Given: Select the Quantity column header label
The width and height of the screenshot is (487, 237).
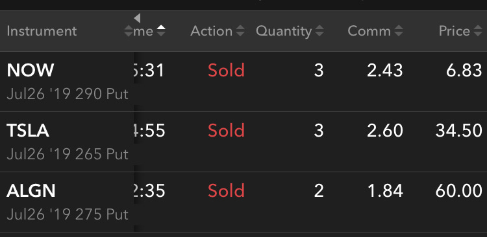Looking at the screenshot, I should tap(284, 31).
